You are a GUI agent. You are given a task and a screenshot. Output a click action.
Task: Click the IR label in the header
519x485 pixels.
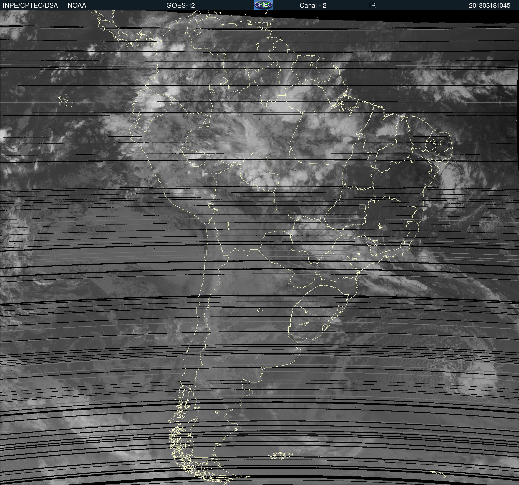372,6
